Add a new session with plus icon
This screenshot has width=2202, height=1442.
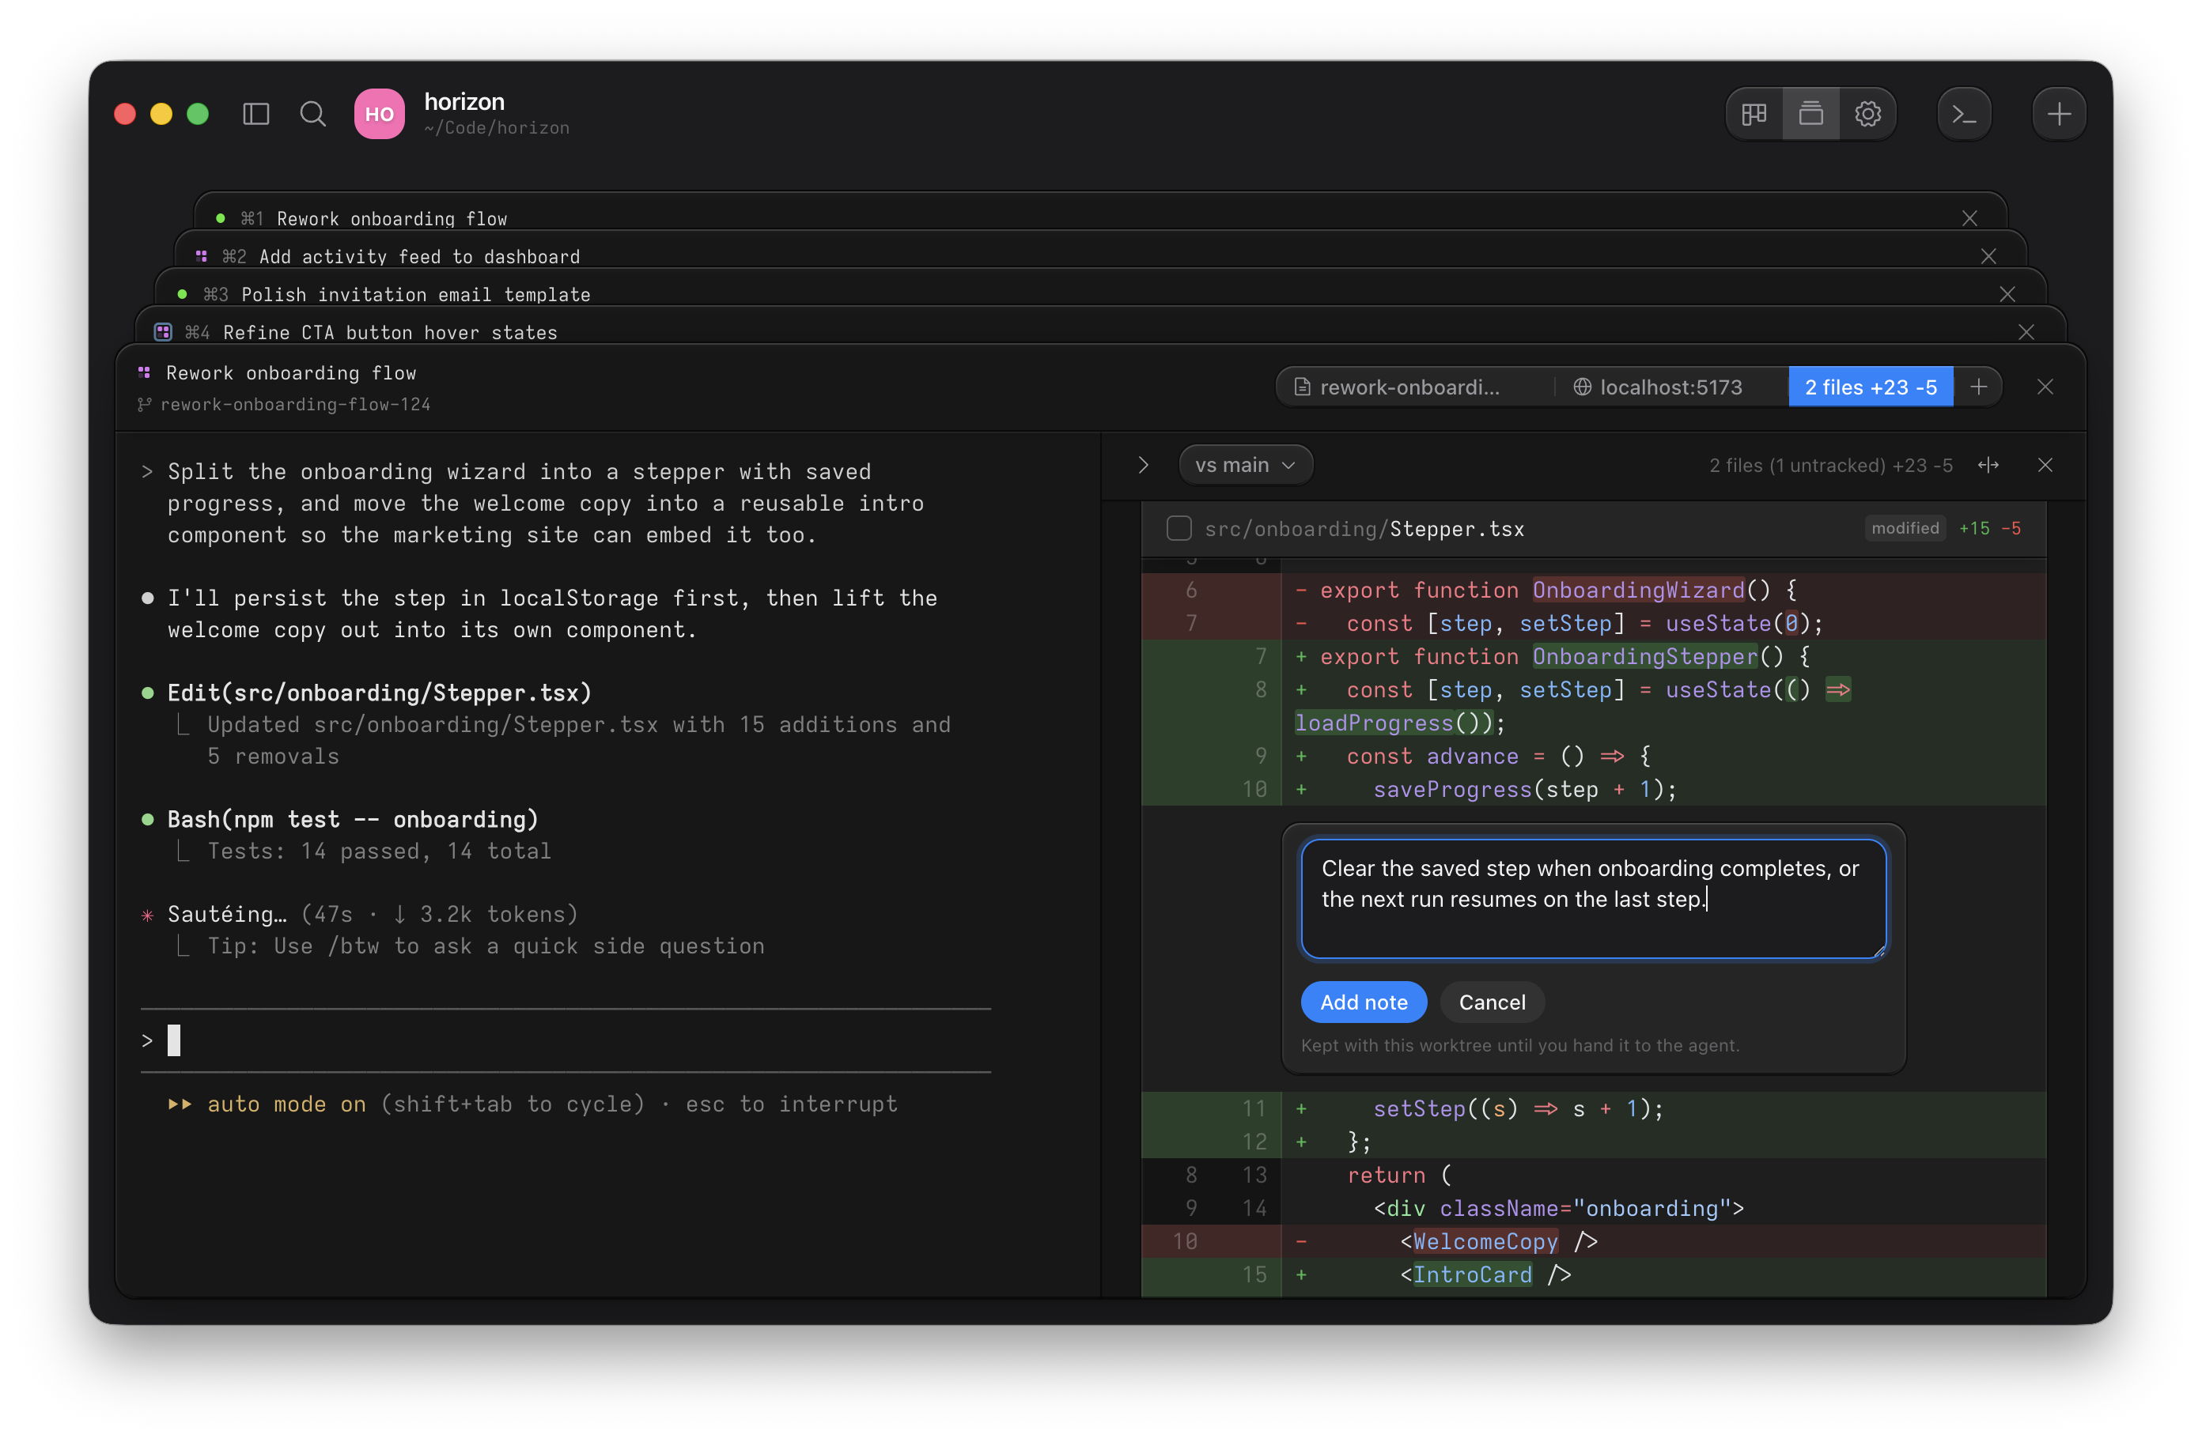click(x=2059, y=114)
